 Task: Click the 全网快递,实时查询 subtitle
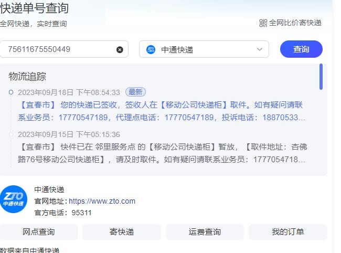pyautogui.click(x=33, y=24)
